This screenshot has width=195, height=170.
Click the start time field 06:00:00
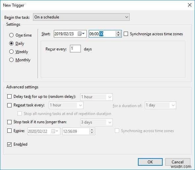[105, 34]
